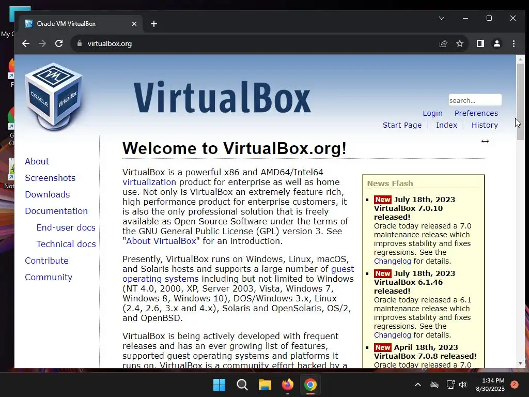This screenshot has height=397, width=529.
Task: Reload the VirtualBox page
Action: click(x=59, y=43)
